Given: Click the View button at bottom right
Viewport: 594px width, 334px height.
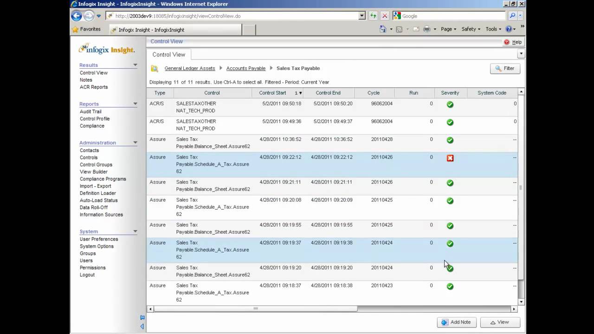Looking at the screenshot, I should coord(500,322).
